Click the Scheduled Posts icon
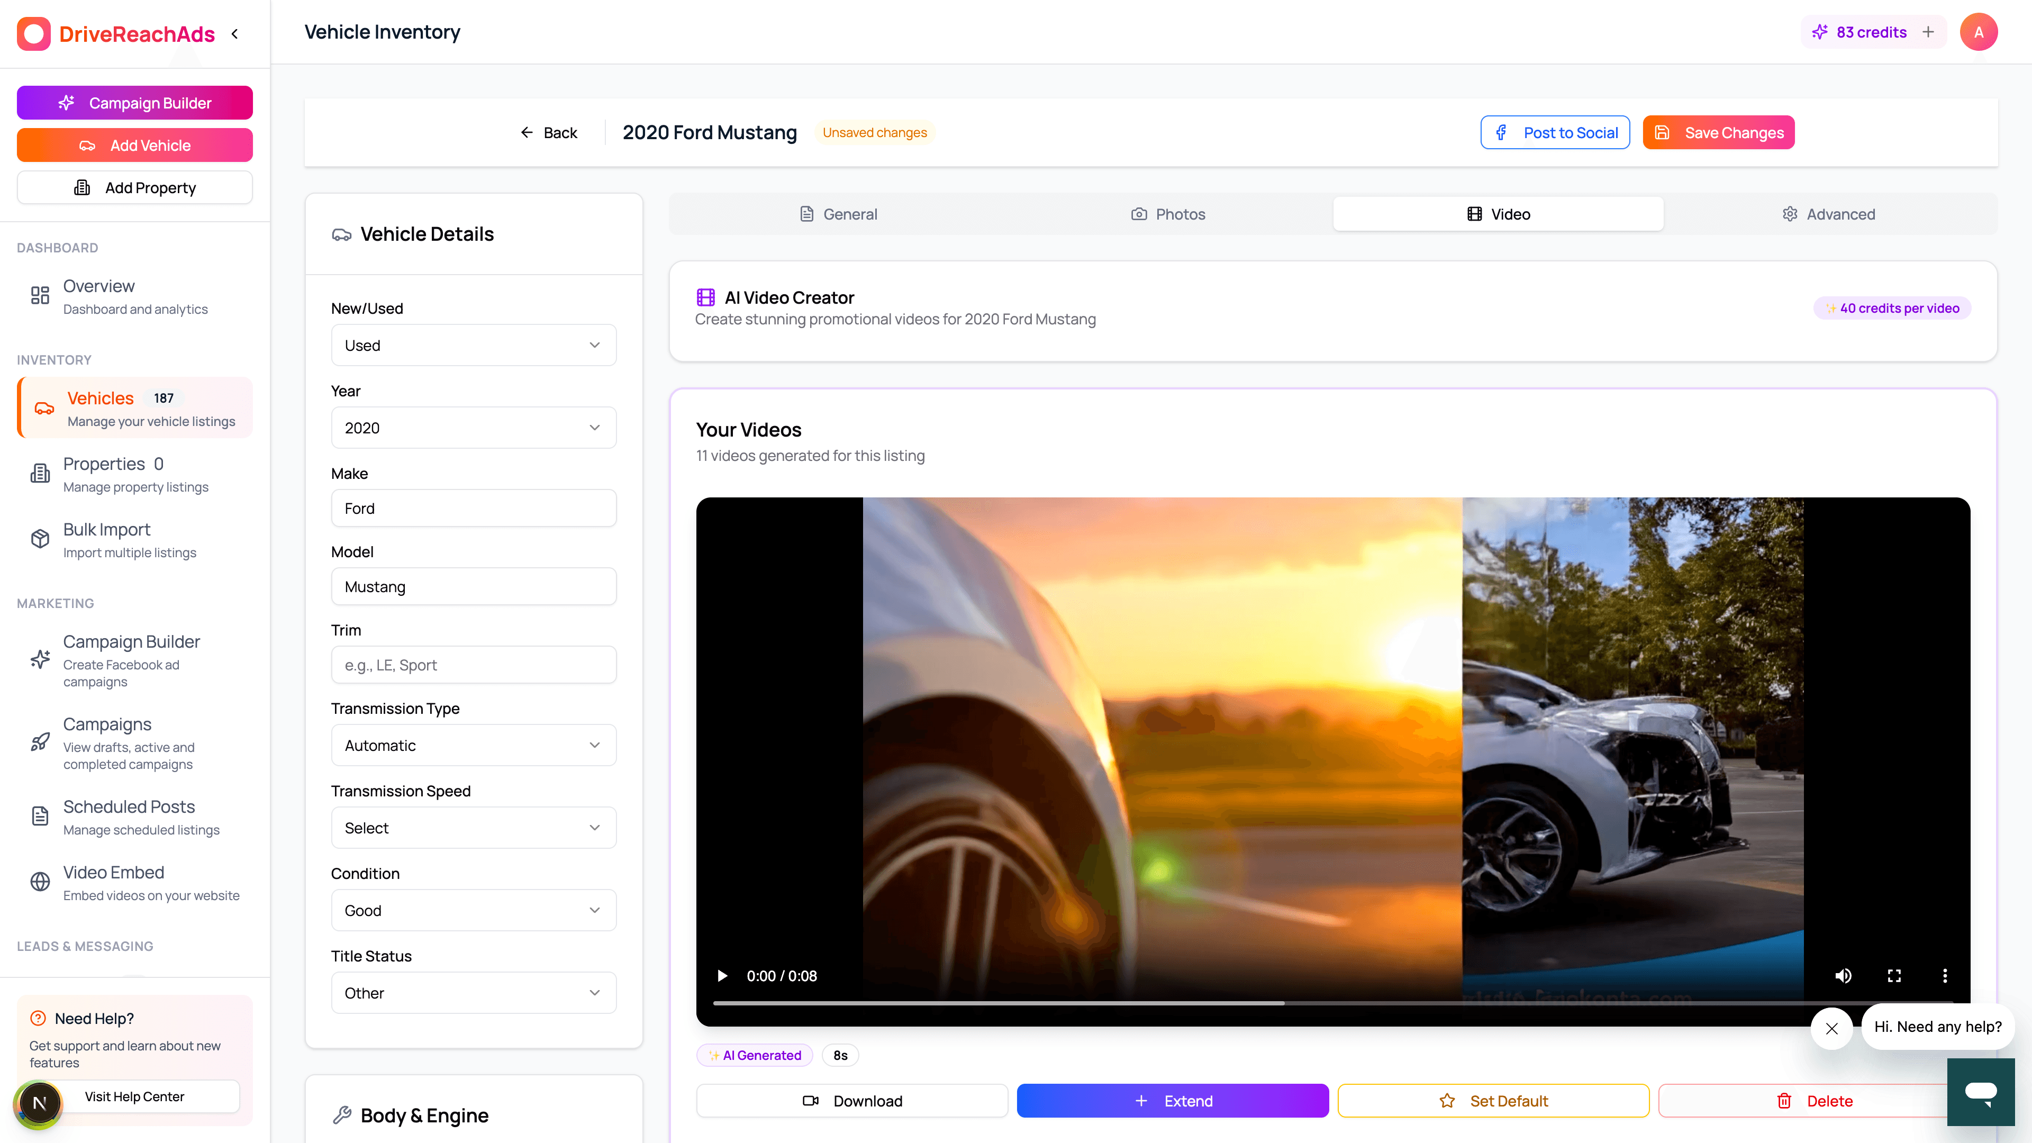2032x1143 pixels. coord(40,815)
